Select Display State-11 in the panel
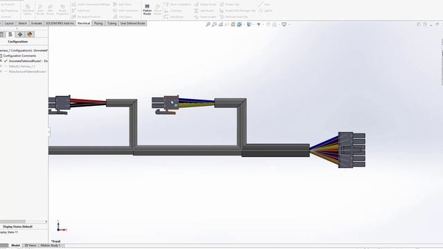This screenshot has height=249, width=443. [x=9, y=232]
